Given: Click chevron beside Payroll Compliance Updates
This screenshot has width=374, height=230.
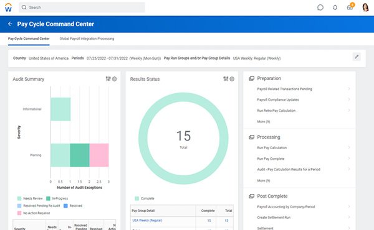Looking at the screenshot, I should 349,99.
